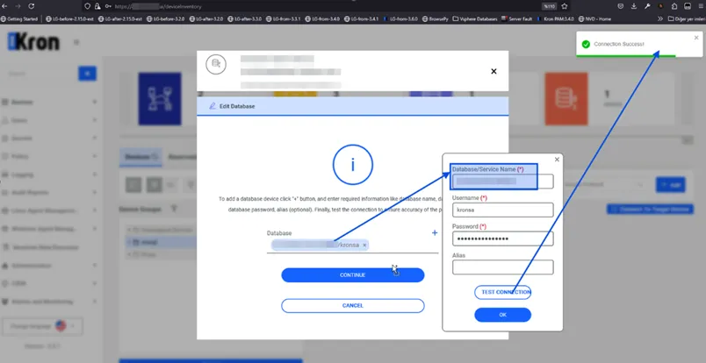This screenshot has height=363, width=706.
Task: Click database device icon in dialog header
Action: [x=216, y=64]
